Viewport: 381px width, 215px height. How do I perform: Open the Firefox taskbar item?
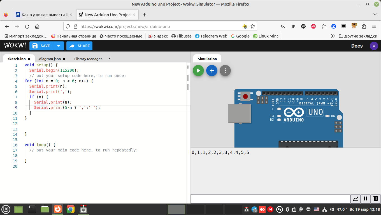[x=58, y=209]
